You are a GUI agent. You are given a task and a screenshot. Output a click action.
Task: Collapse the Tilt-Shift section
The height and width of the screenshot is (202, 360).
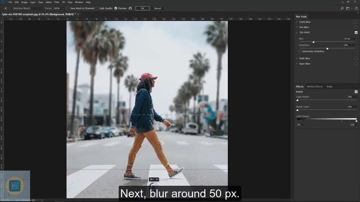pyautogui.click(x=297, y=33)
